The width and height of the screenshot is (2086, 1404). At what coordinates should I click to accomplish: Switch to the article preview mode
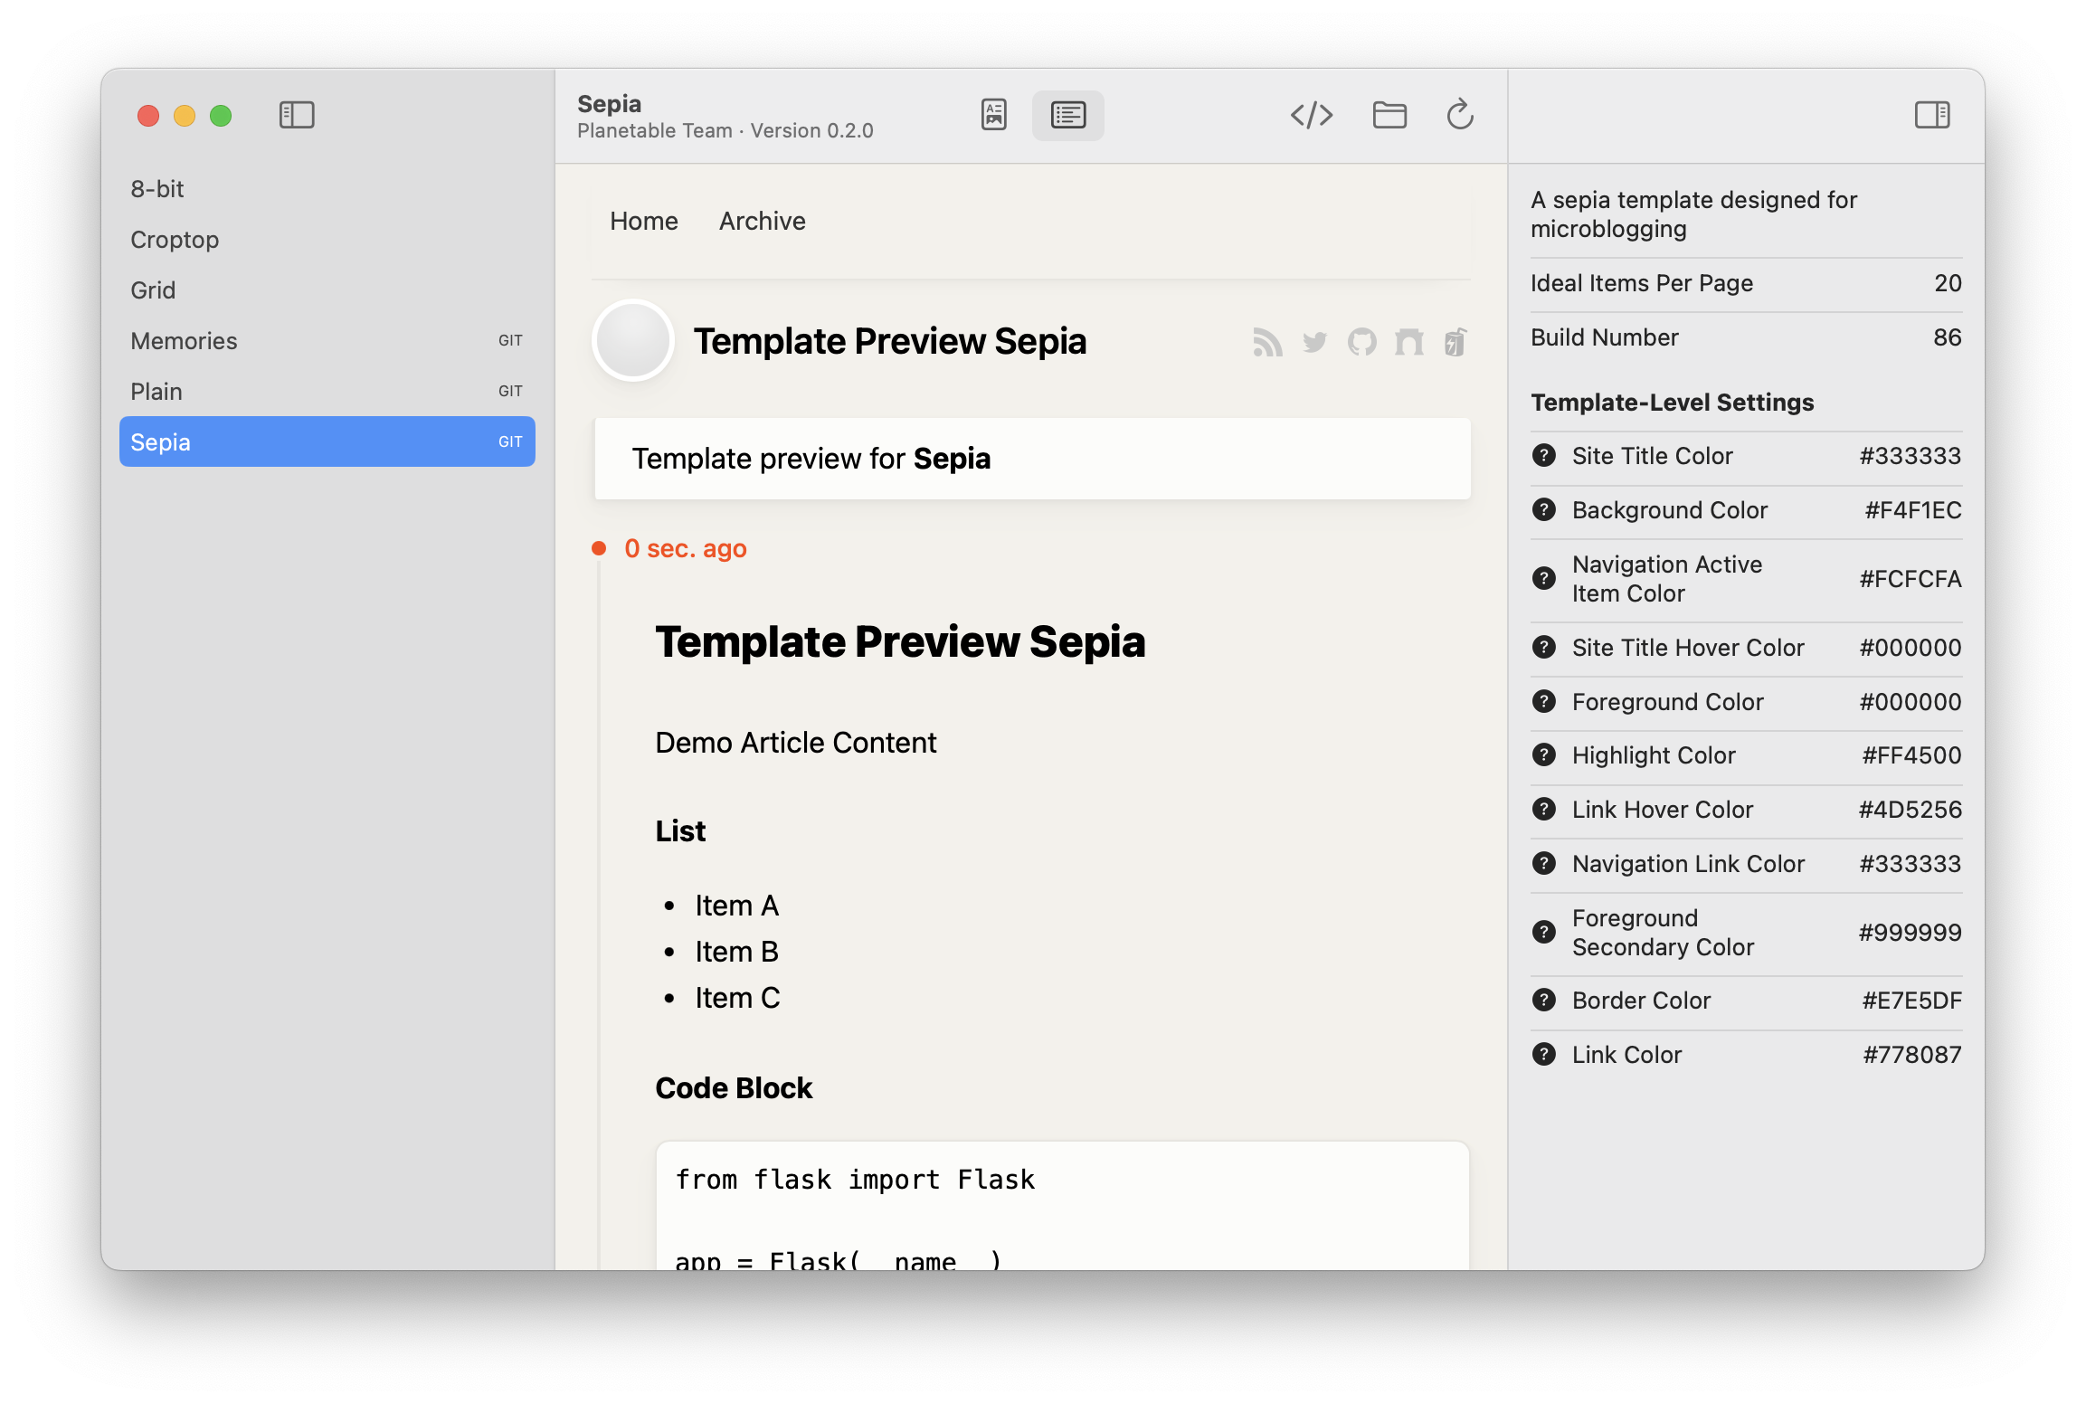(992, 115)
